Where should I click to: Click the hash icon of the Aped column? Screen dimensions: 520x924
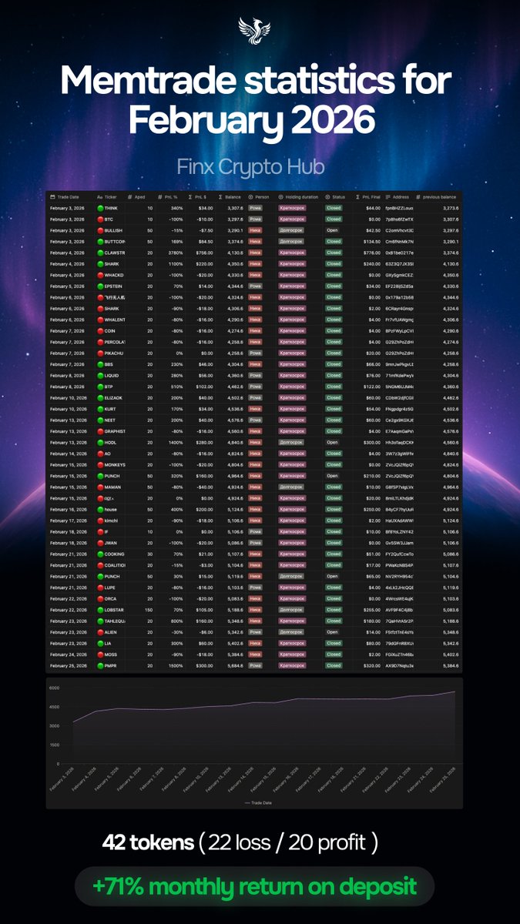pyautogui.click(x=129, y=197)
